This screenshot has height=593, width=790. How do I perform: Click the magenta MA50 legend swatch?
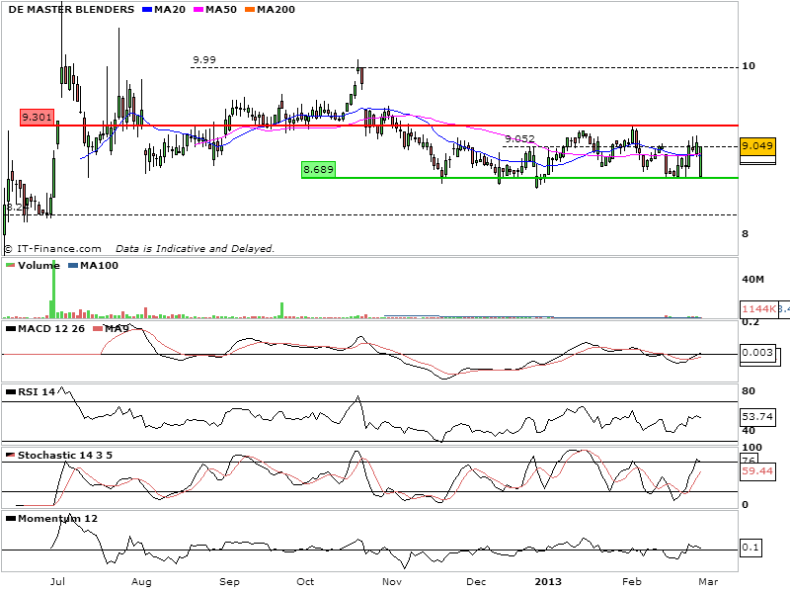(x=198, y=10)
